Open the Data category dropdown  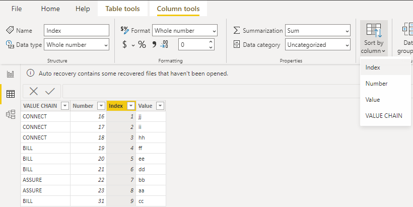[x=318, y=45]
